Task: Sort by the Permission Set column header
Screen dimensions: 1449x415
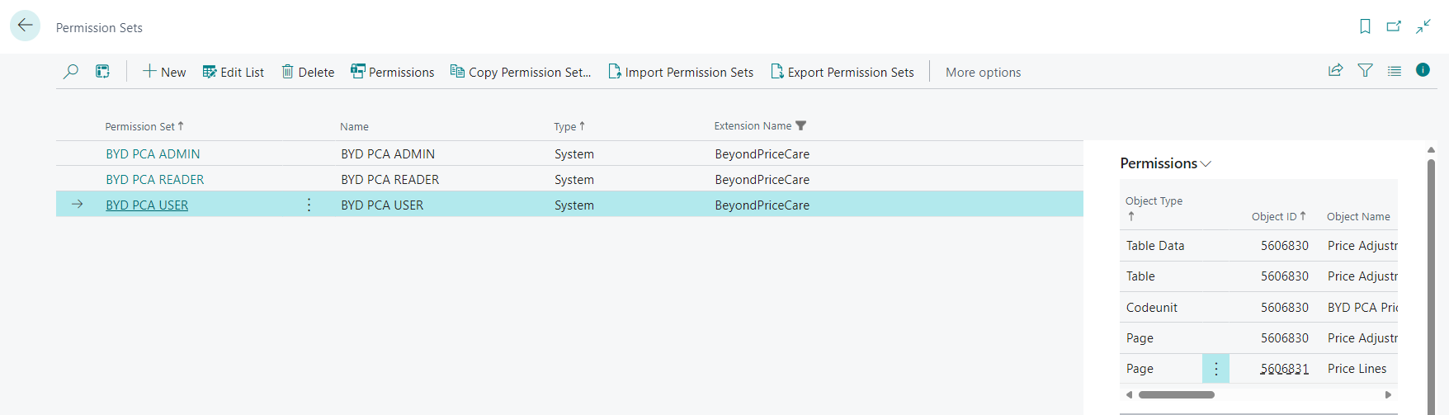Action: (x=139, y=126)
